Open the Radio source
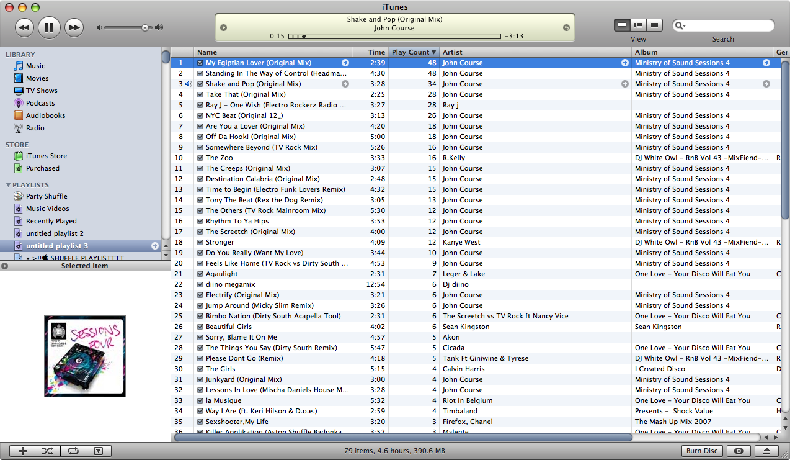Viewport: 790px width, 460px height. pos(35,128)
